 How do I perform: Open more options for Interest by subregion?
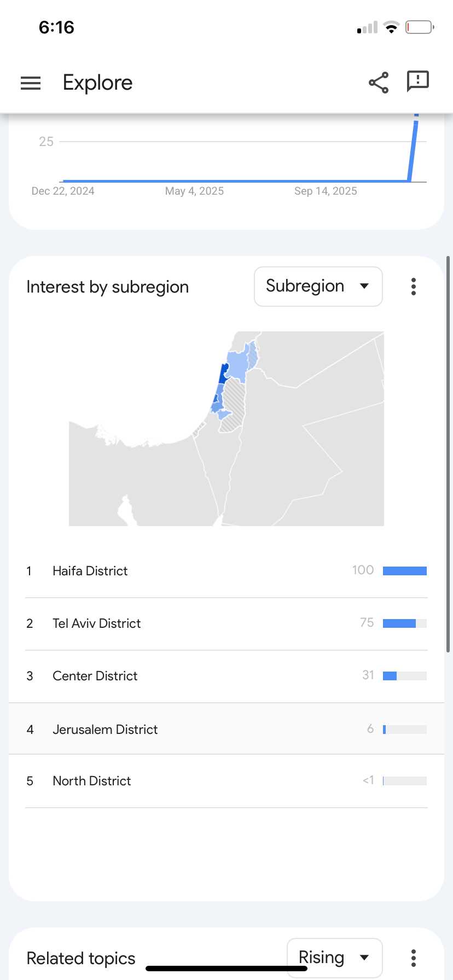click(x=414, y=287)
